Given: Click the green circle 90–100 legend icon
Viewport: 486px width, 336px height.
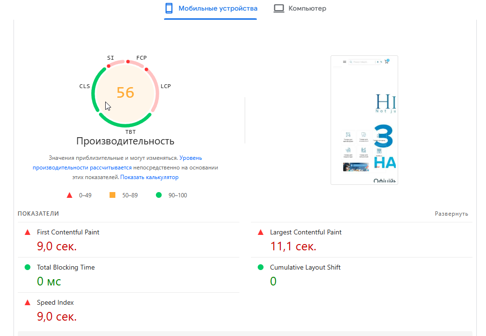Looking at the screenshot, I should pyautogui.click(x=159, y=195).
